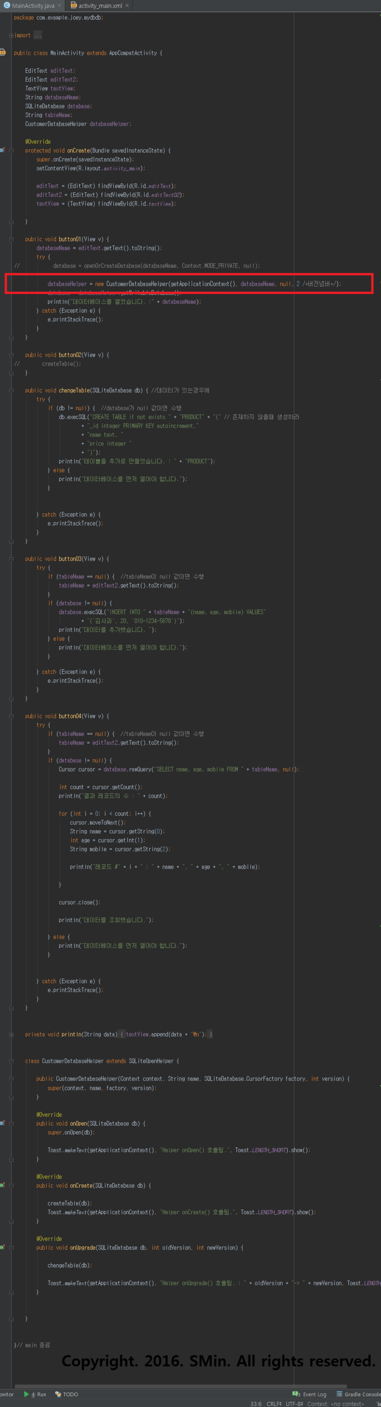Click the commented 'createTable();' call in button02
Viewport: 381px width, 1407px height.
click(61, 364)
